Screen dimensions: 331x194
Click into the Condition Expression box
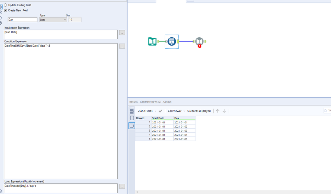tap(61, 111)
